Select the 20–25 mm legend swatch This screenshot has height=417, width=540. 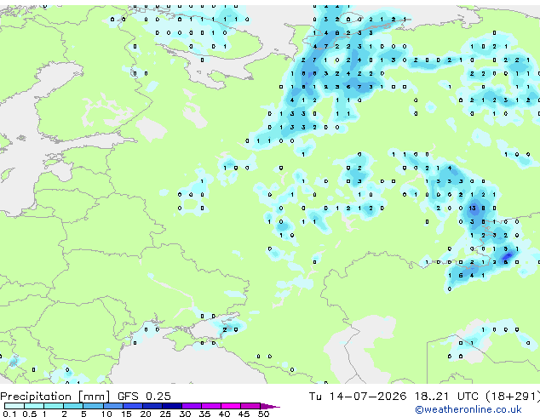[x=152, y=406]
